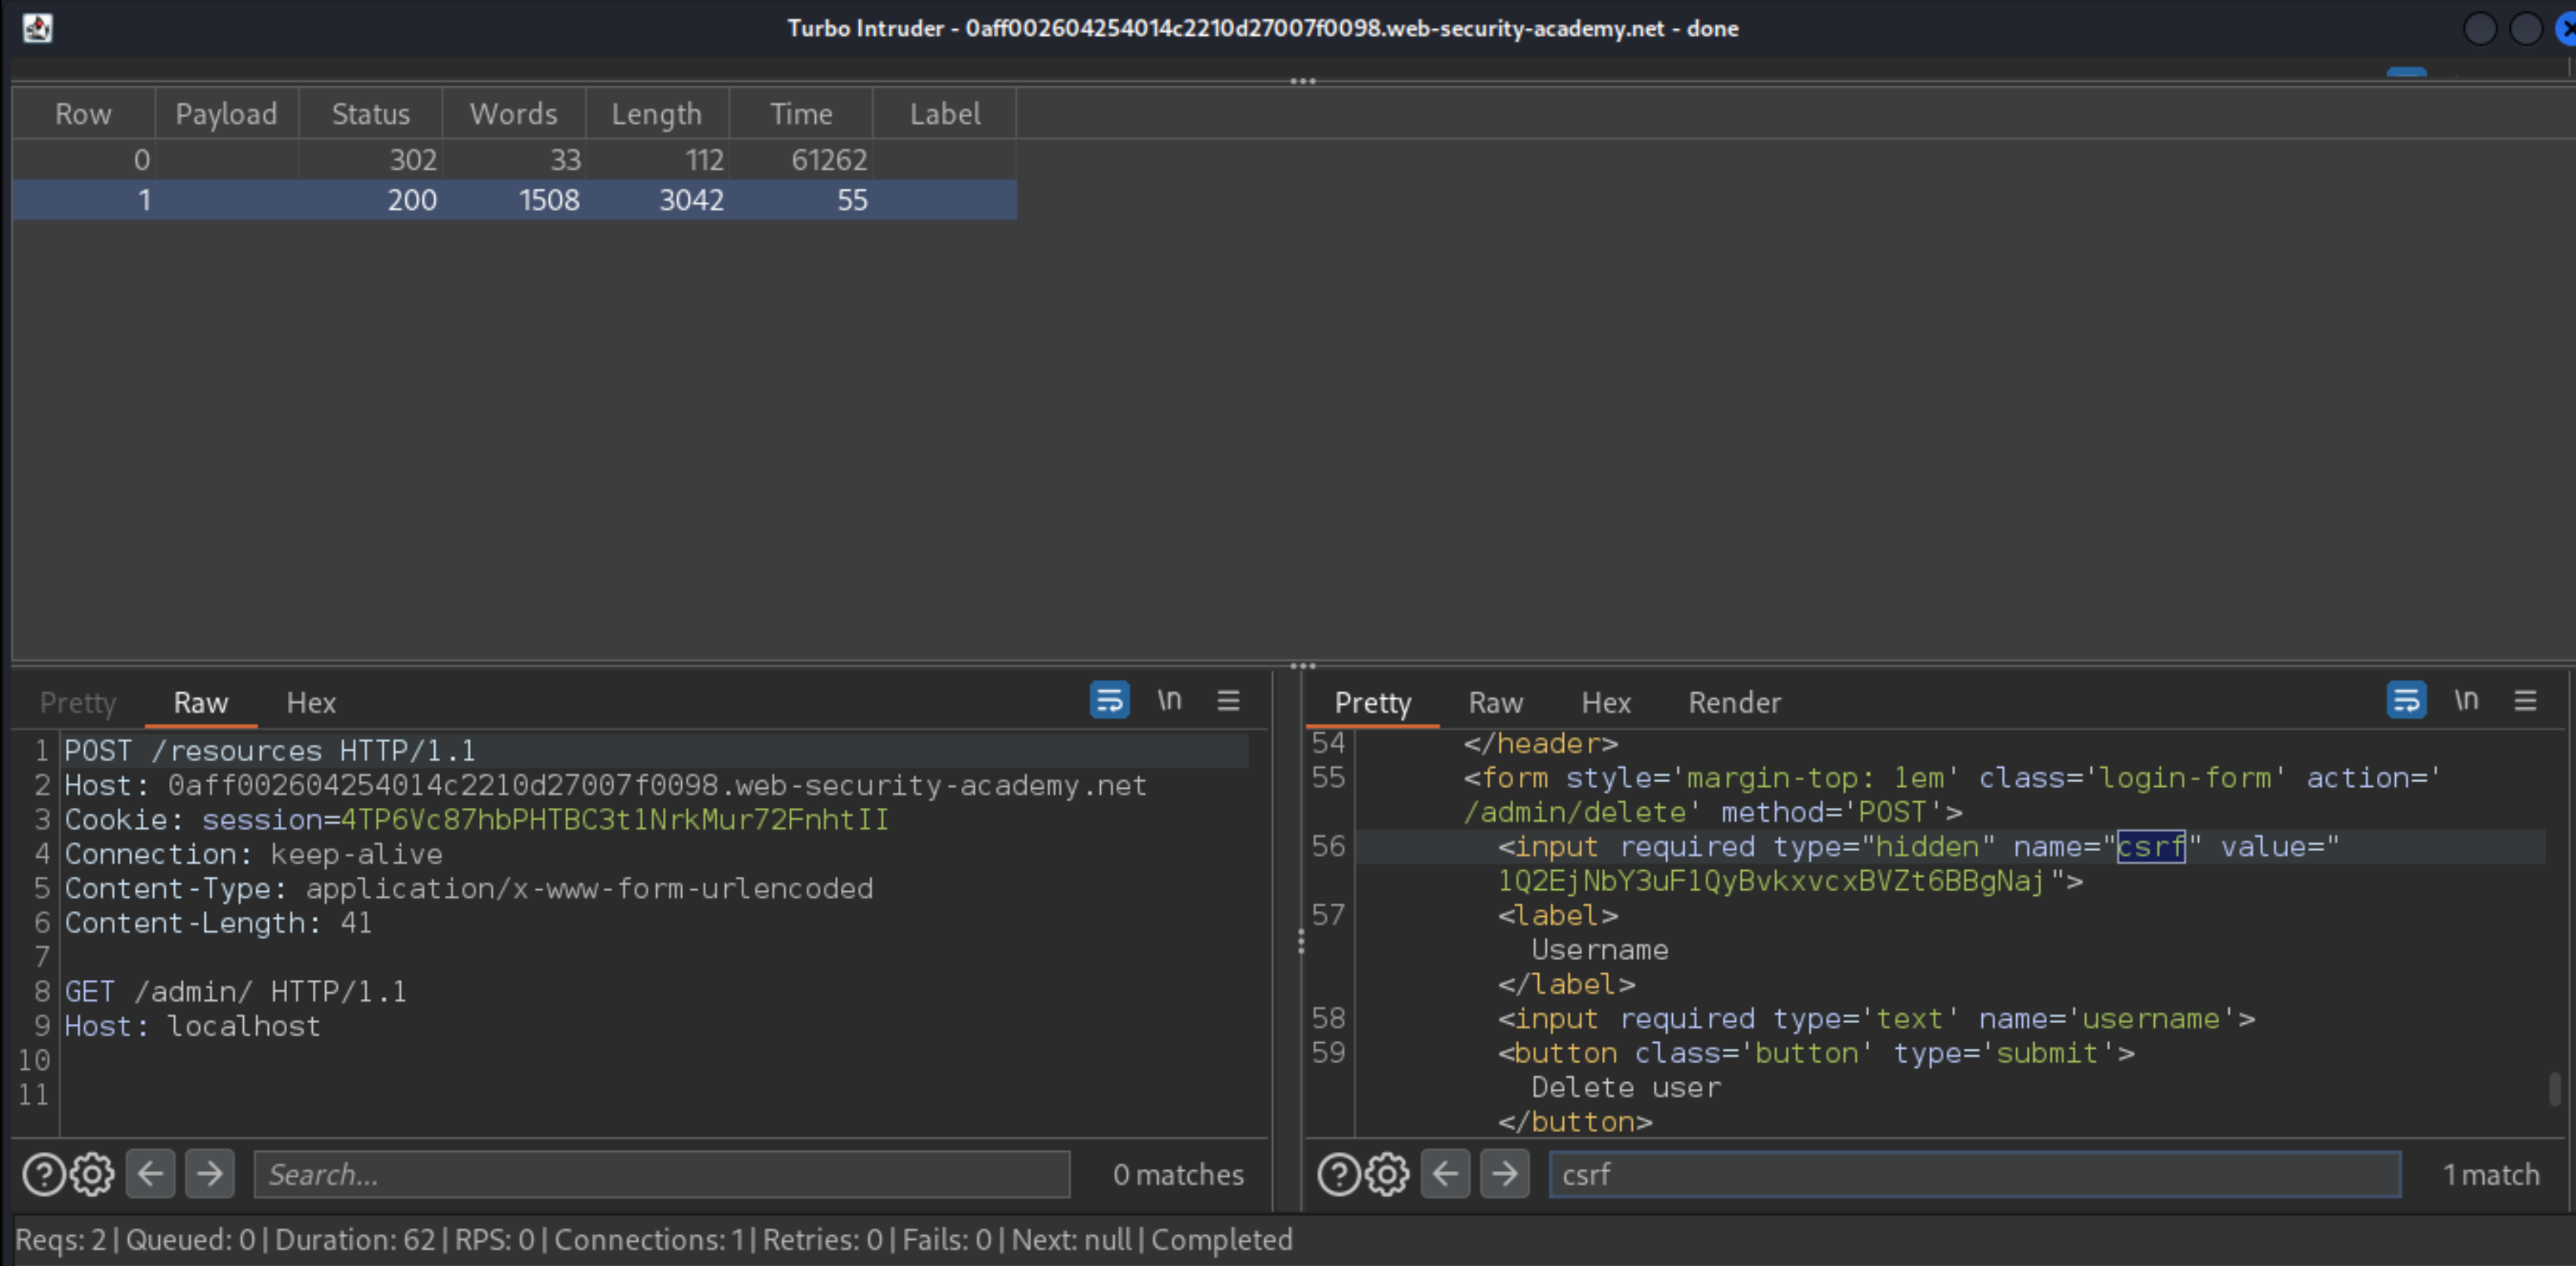Switch request view to Pretty tab
2576x1266 pixels.
click(x=78, y=703)
